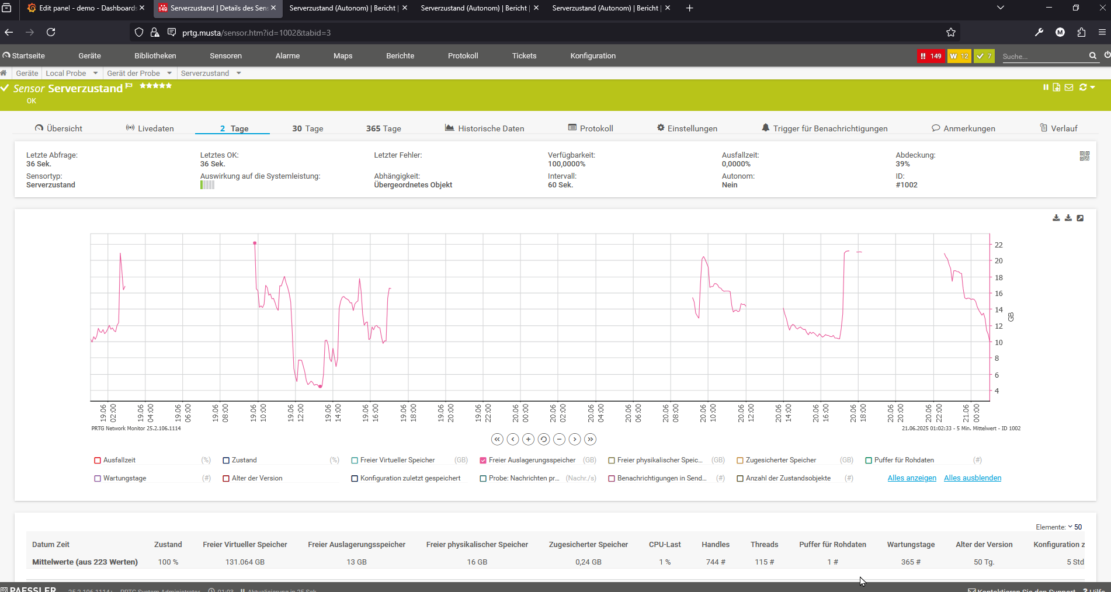The width and height of the screenshot is (1111, 592).
Task: Open the browser tab list chevron
Action: (1001, 8)
